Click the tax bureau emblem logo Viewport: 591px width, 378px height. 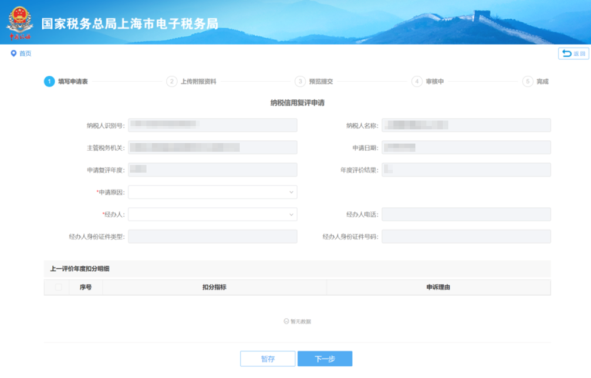[19, 23]
